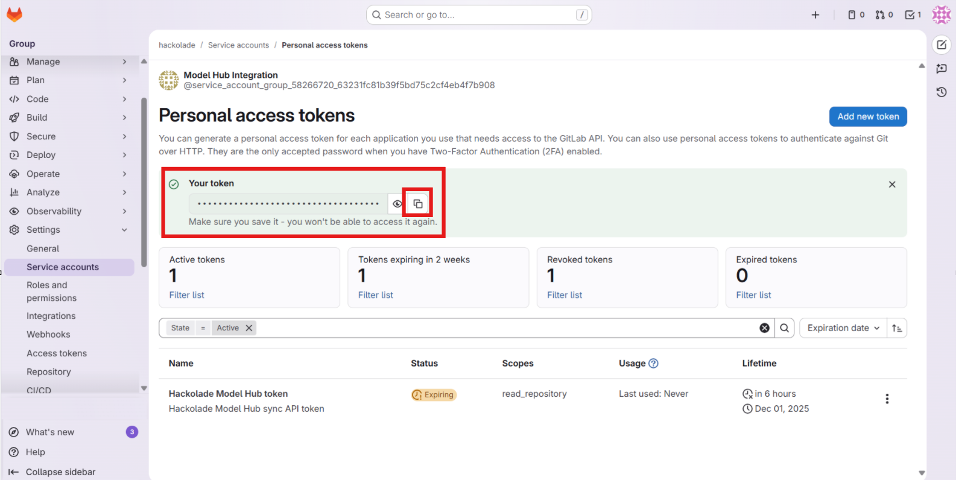956x480 pixels.
Task: Click the What's new count badge 3
Action: [x=132, y=432]
